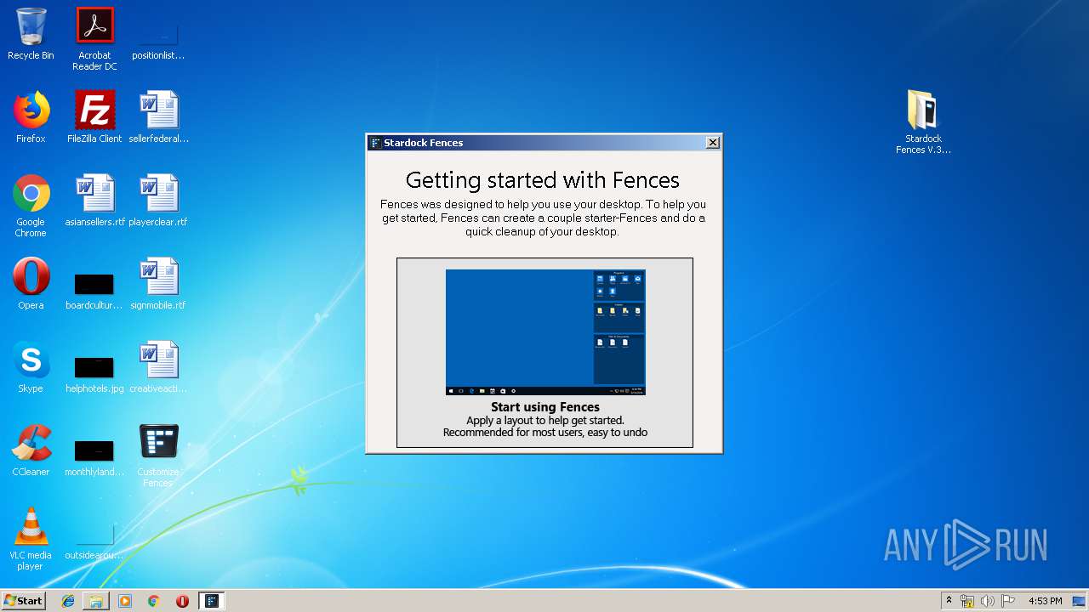This screenshot has height=612, width=1089.
Task: Switch to the Stardock Fences taskbar button
Action: pos(212,601)
